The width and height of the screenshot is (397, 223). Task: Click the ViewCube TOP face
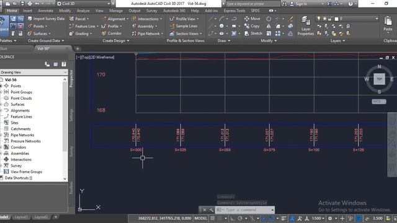pyautogui.click(x=379, y=79)
